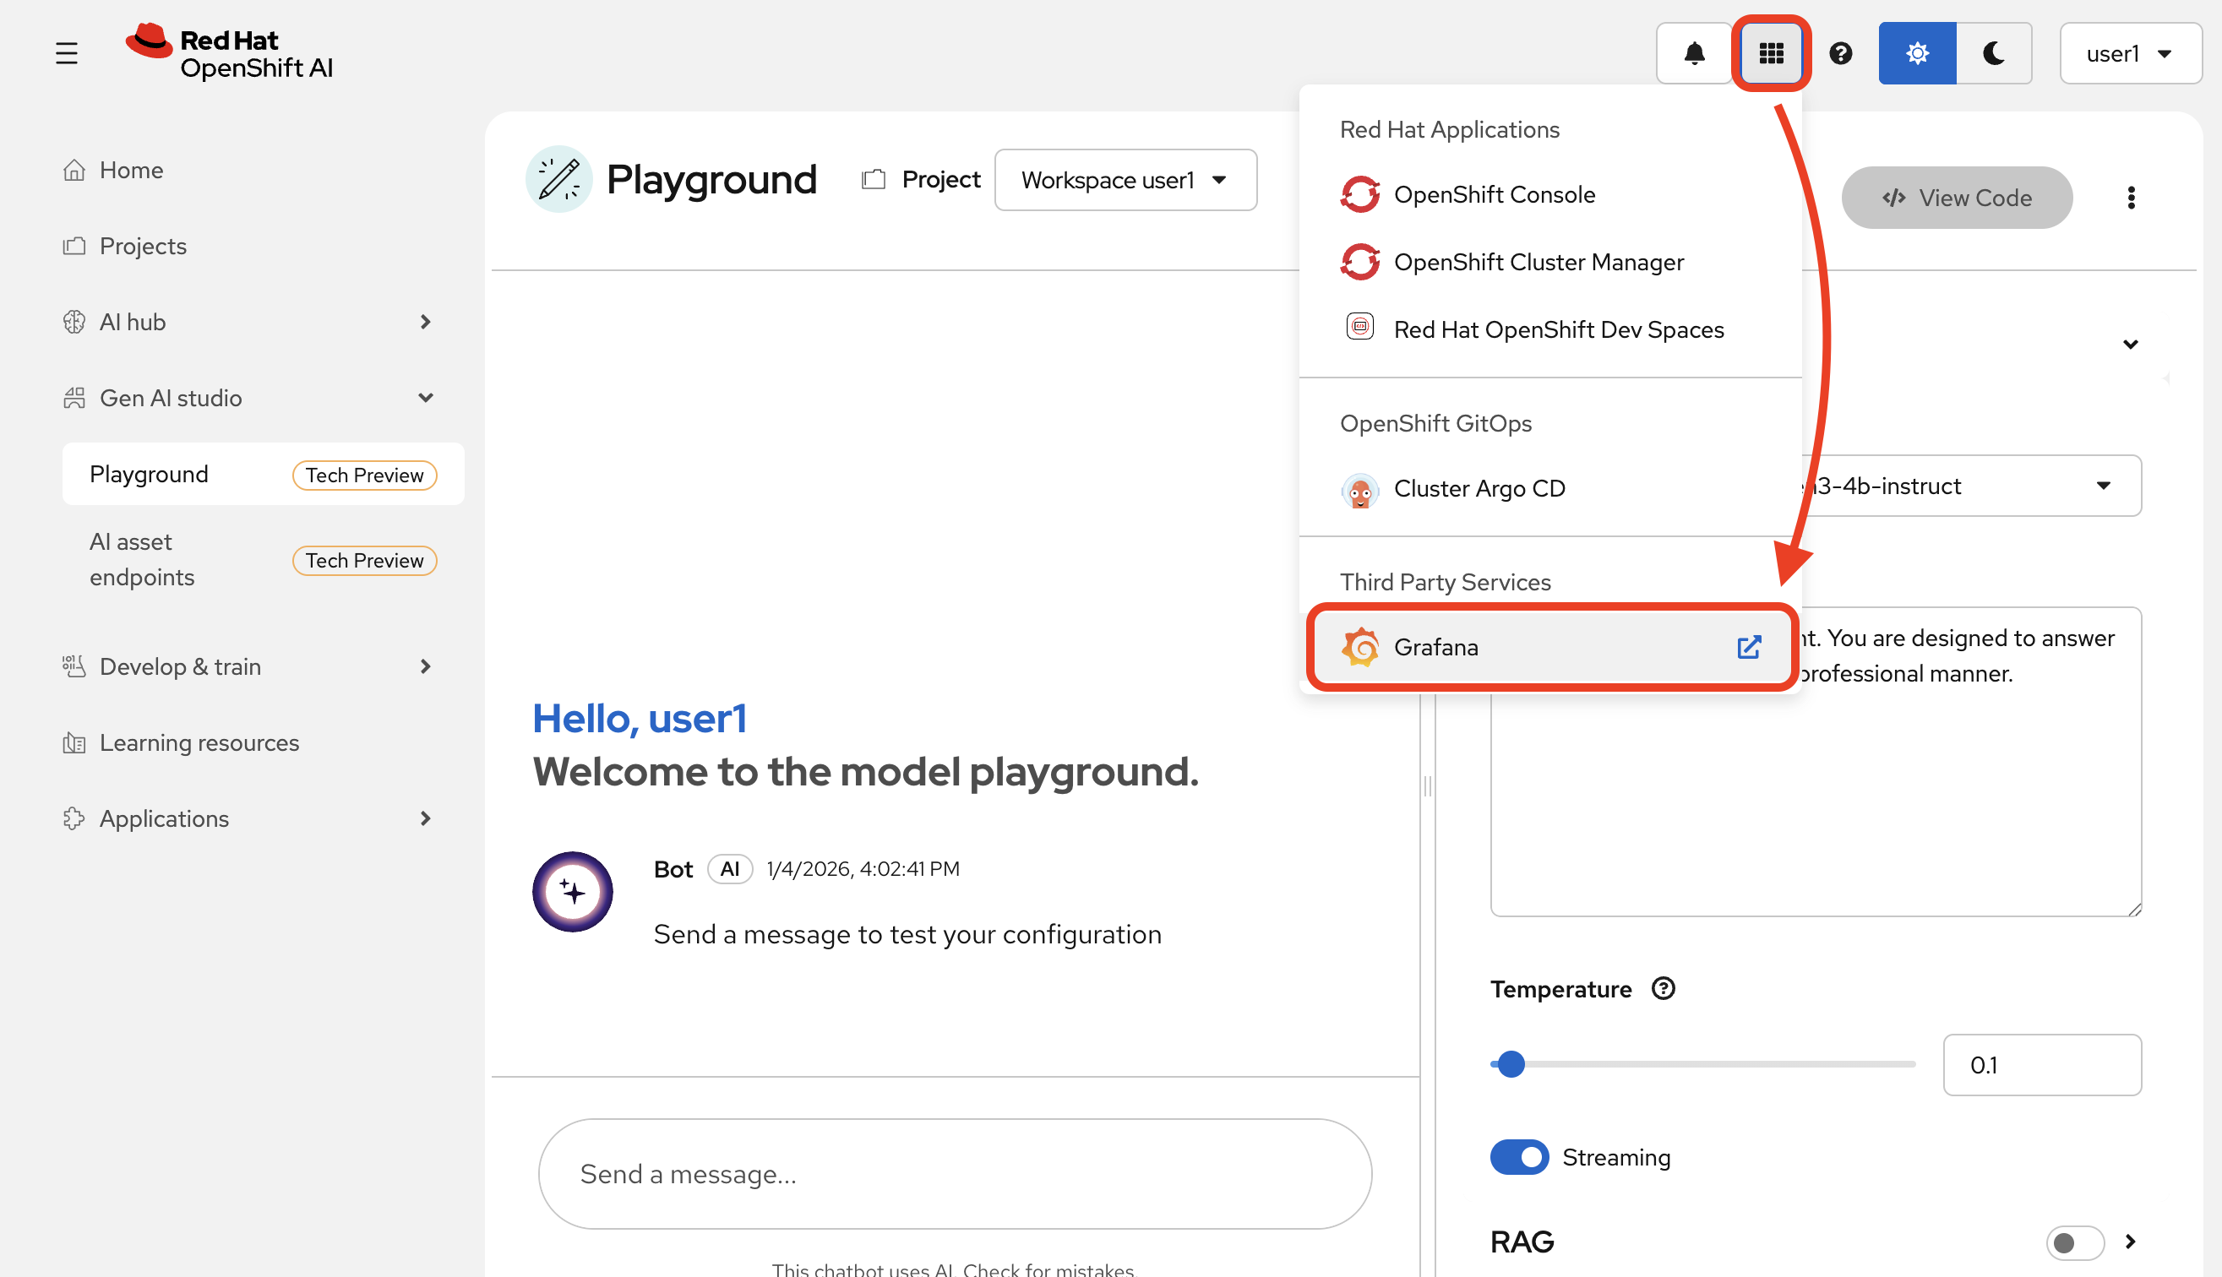Click the AI label next to Bot

coord(730,868)
